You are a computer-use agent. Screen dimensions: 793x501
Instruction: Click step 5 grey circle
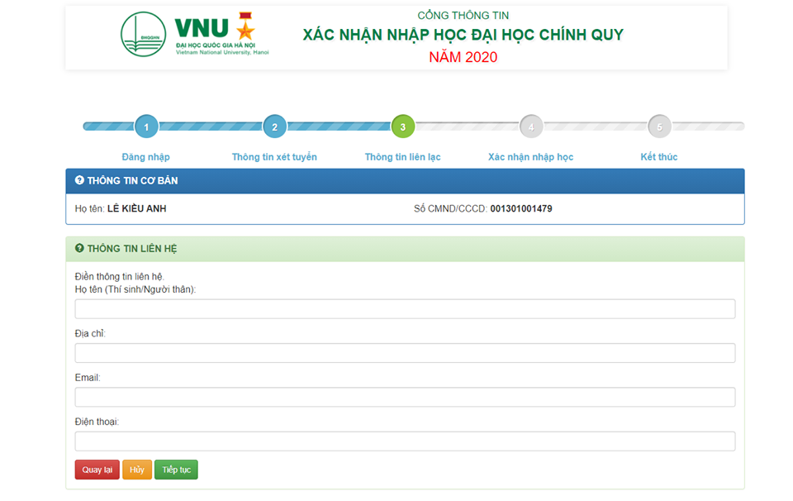659,126
